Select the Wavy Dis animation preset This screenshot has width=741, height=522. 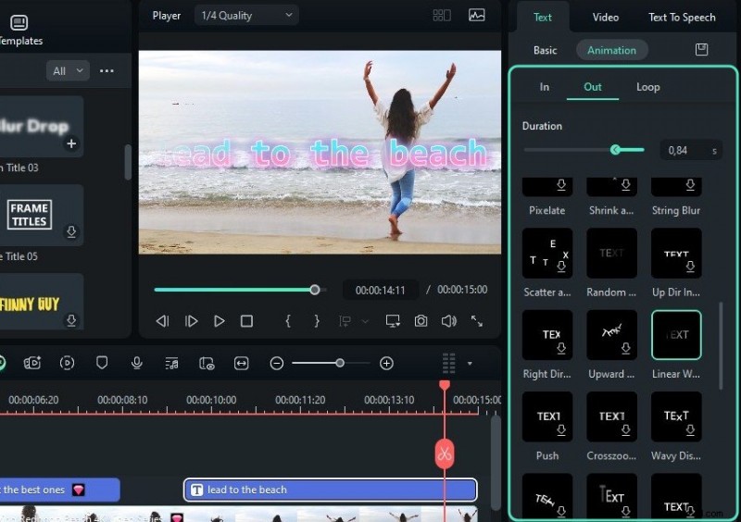coord(676,416)
